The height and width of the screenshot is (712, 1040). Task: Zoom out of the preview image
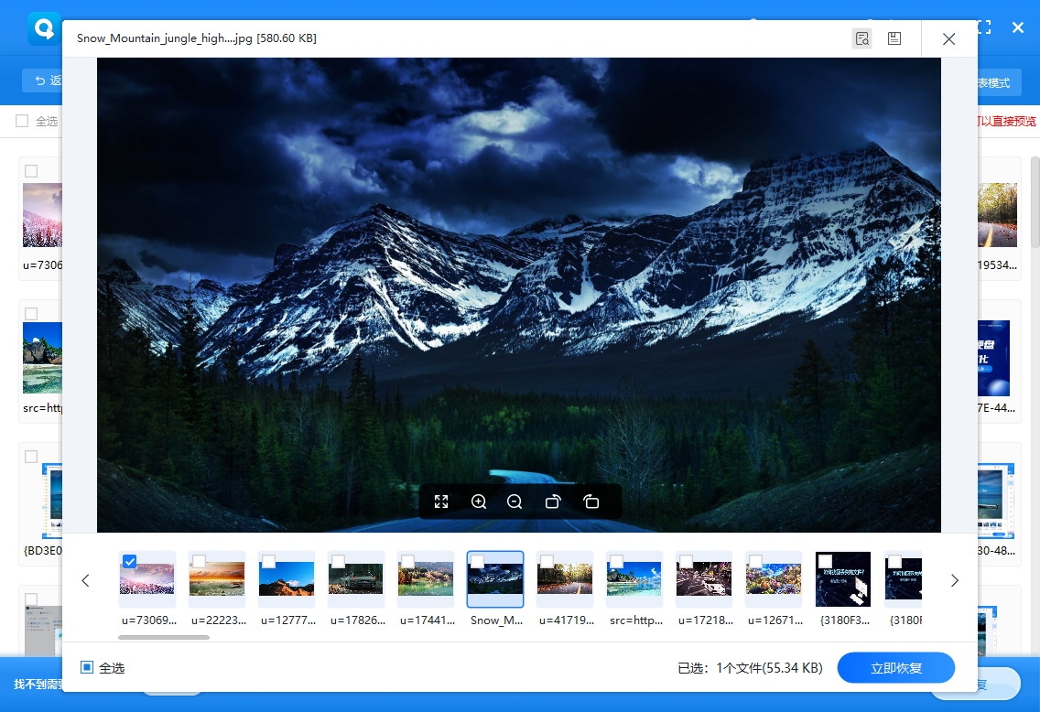pyautogui.click(x=515, y=502)
